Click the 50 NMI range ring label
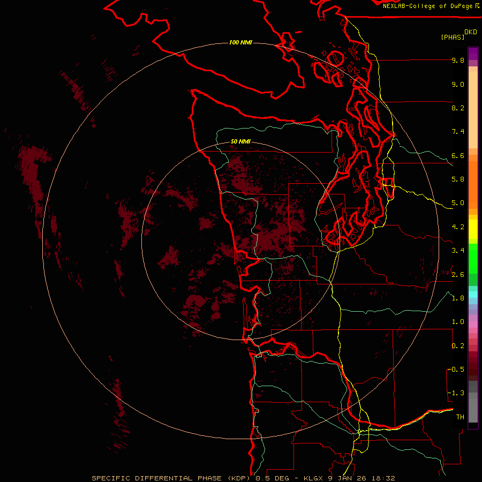 pyautogui.click(x=240, y=141)
